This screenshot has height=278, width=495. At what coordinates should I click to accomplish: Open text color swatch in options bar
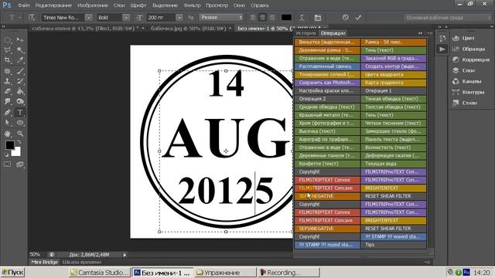(x=286, y=17)
